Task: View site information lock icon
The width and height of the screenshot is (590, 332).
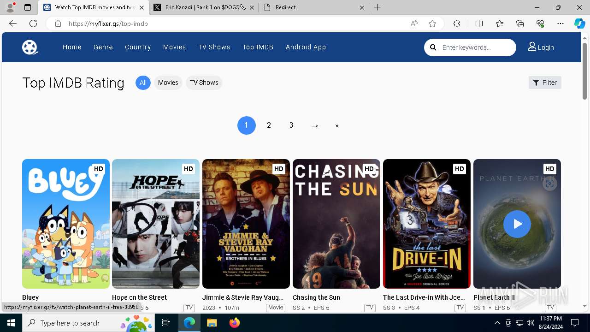Action: click(58, 24)
